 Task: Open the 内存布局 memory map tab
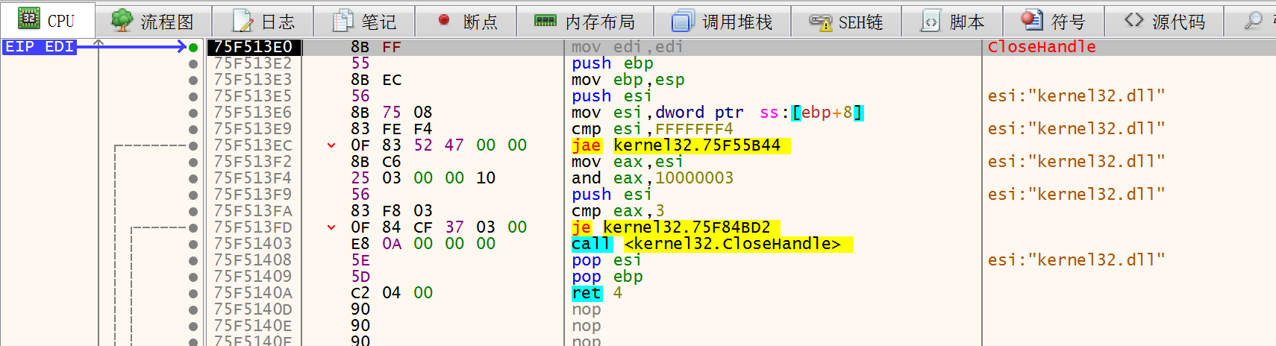coord(585,21)
